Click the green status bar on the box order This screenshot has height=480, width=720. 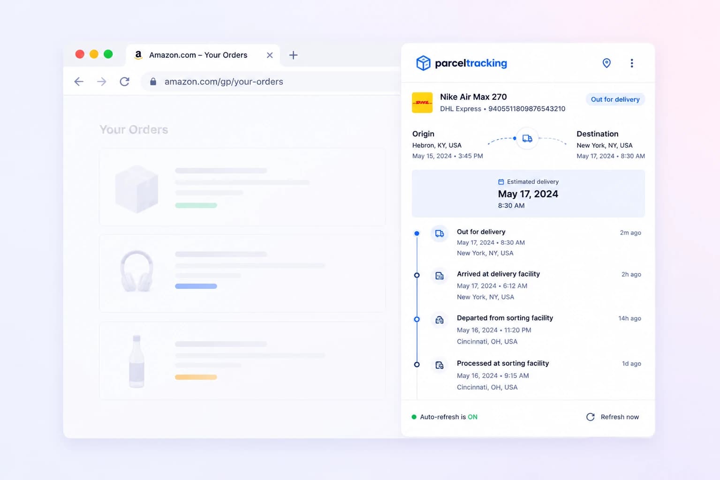tap(196, 205)
